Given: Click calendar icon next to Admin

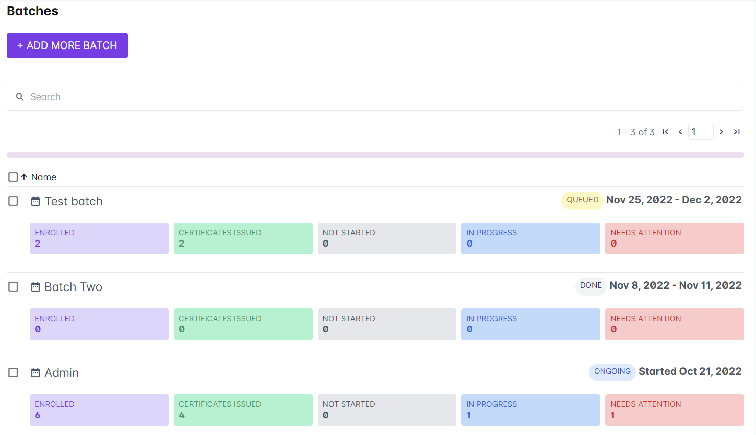Looking at the screenshot, I should pyautogui.click(x=35, y=373).
